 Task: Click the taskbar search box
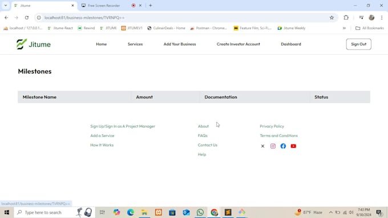click(54, 212)
